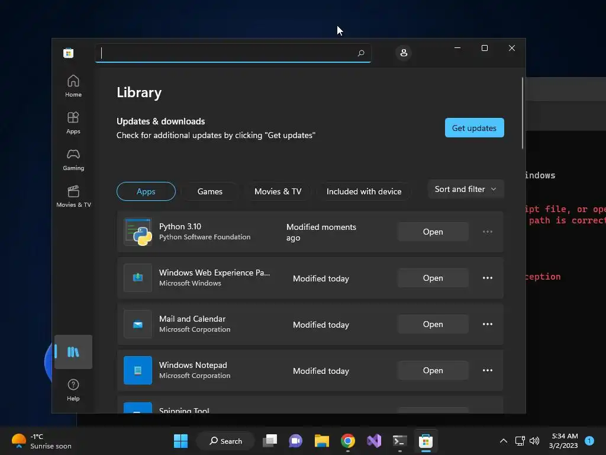Open Visual Studio from taskbar

point(374,441)
